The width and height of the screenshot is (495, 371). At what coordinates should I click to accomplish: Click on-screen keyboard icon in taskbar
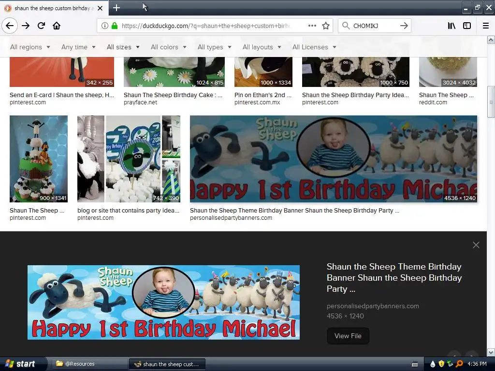pos(415,364)
